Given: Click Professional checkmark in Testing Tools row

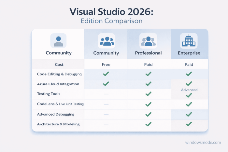Looking at the screenshot, I should [148, 94].
